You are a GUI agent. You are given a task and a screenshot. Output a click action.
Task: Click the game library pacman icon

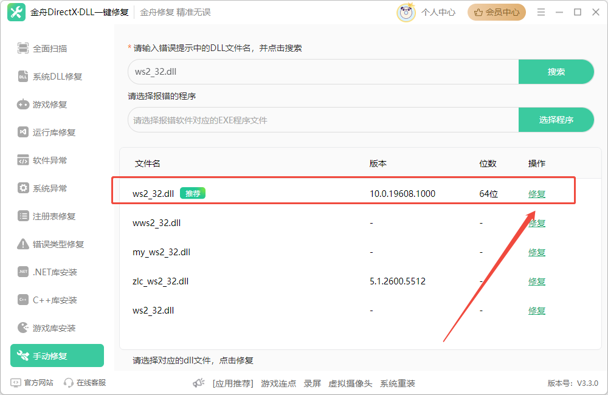[x=23, y=328]
